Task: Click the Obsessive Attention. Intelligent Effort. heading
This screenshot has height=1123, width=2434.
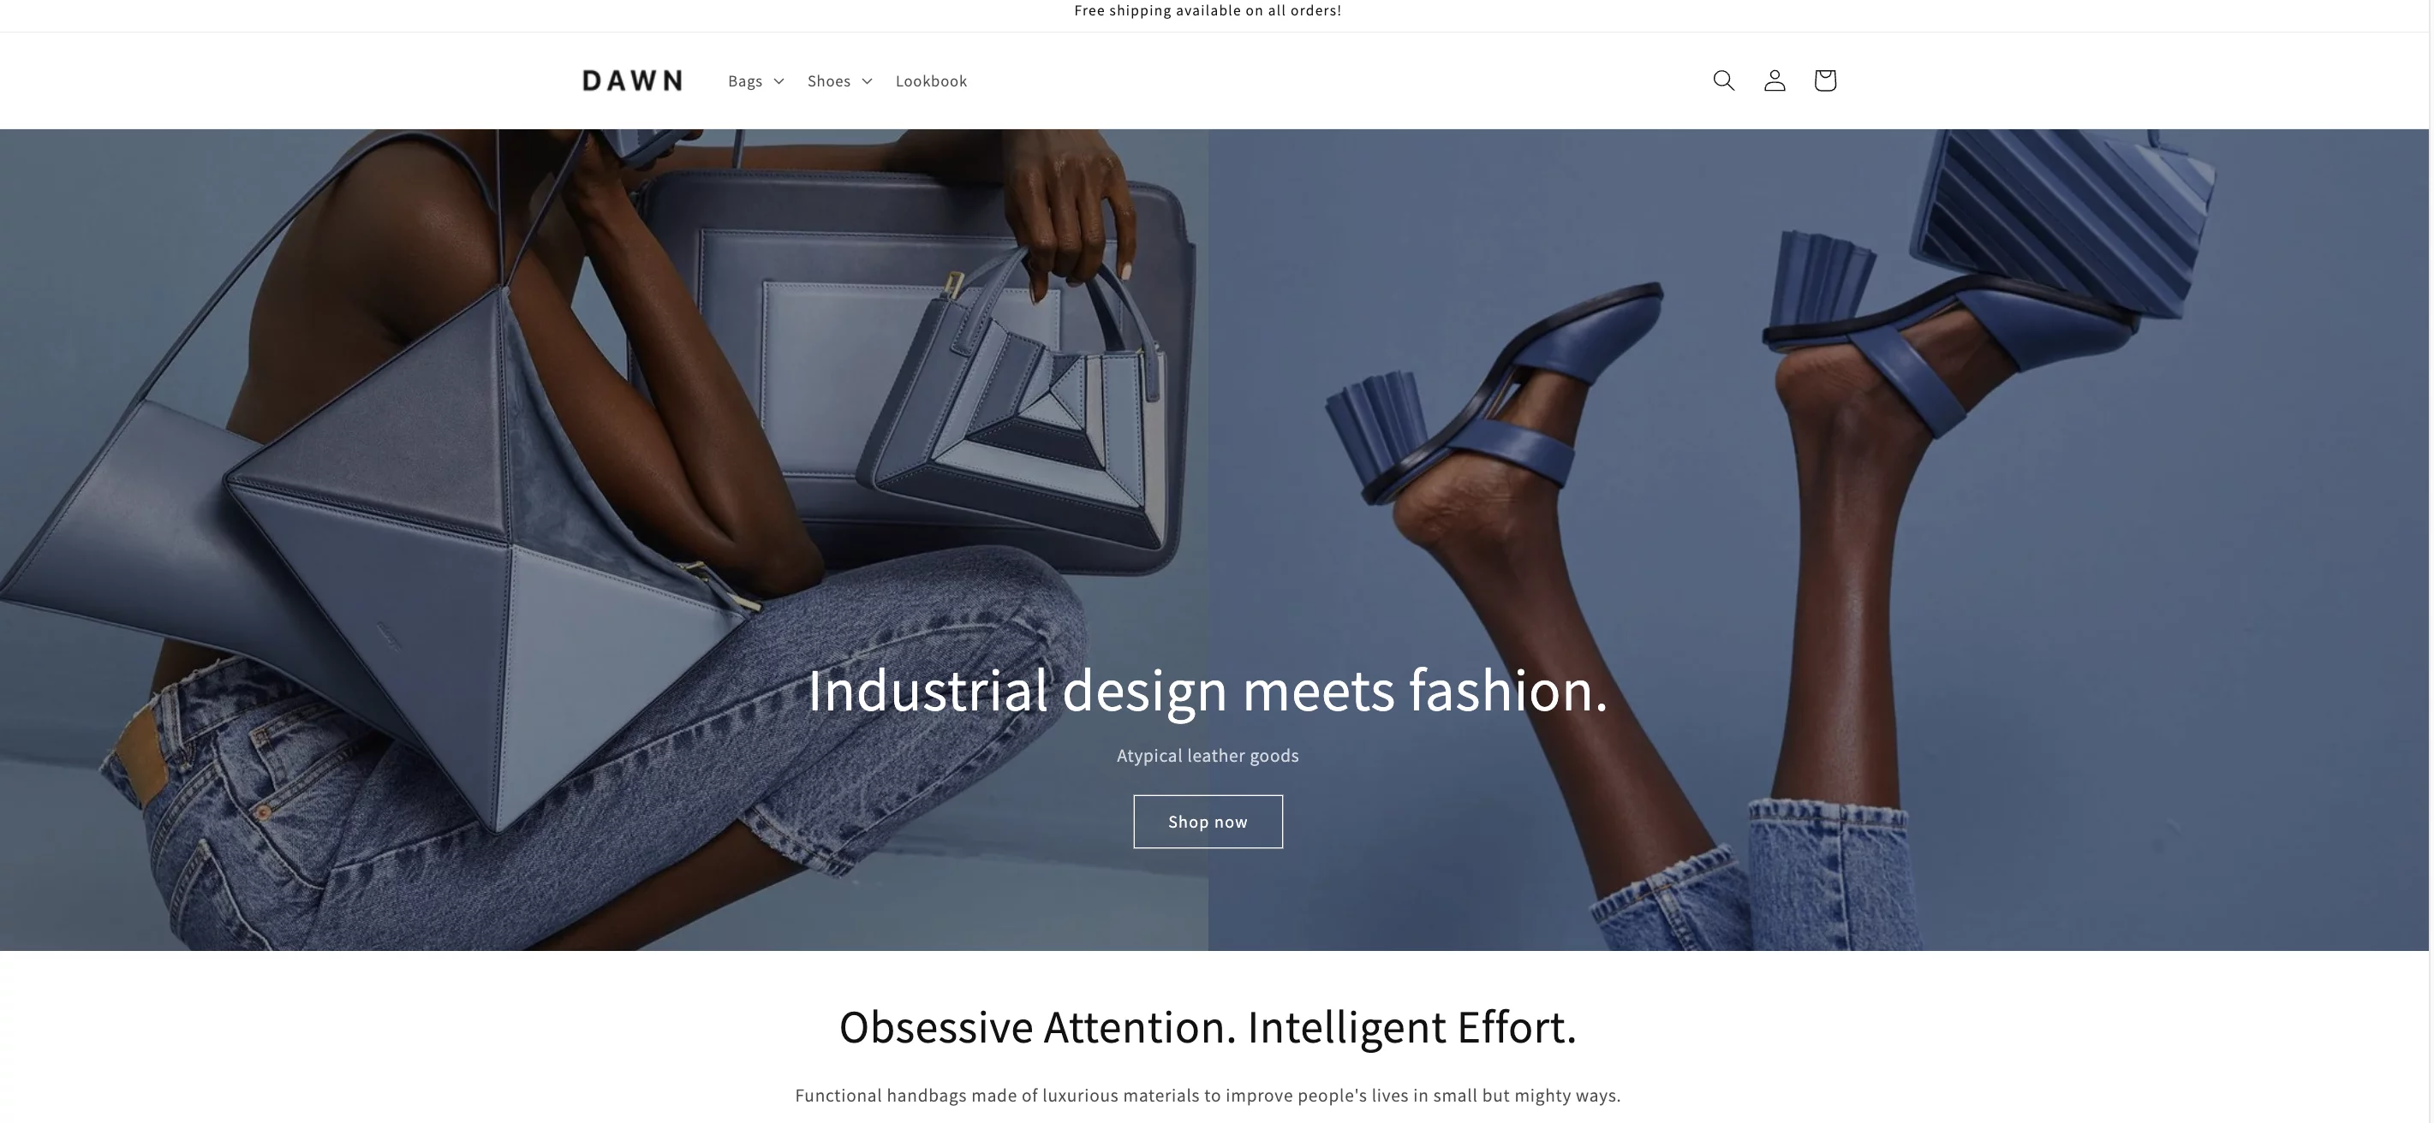Action: pyautogui.click(x=1208, y=1026)
